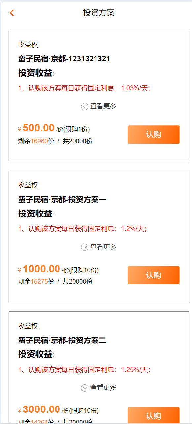Image resolution: width=192 pixels, height=424 pixels.
Task: Go back using the orange arrow
Action: point(12,13)
